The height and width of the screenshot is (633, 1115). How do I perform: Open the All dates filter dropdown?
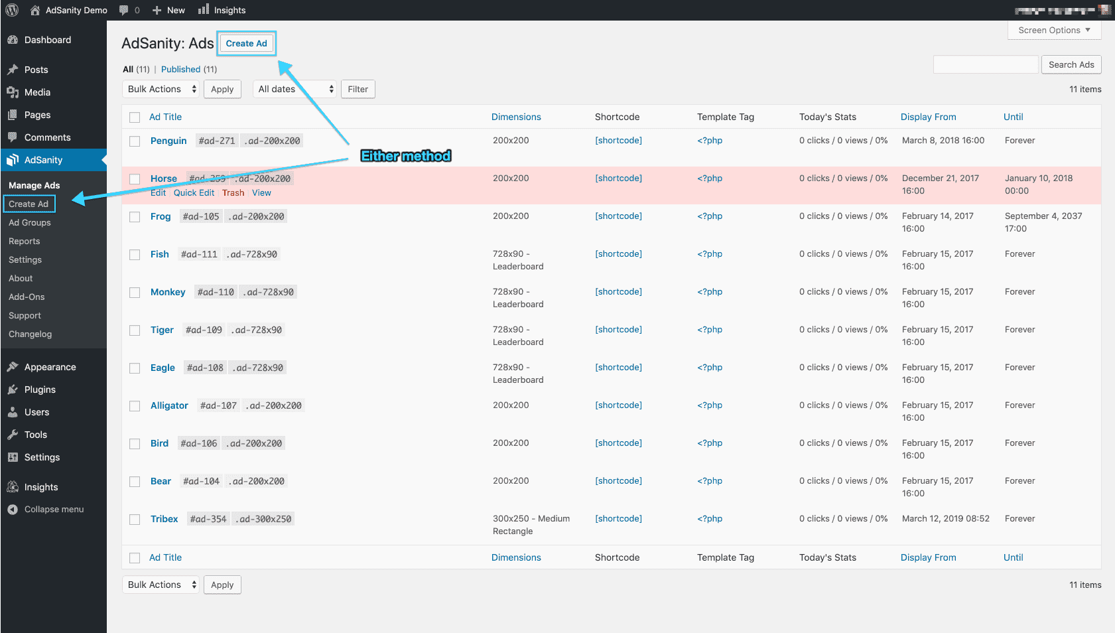(x=295, y=89)
